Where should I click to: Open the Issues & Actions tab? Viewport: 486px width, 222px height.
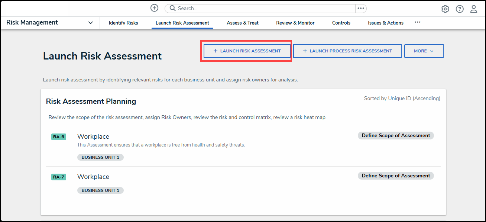[x=386, y=23]
